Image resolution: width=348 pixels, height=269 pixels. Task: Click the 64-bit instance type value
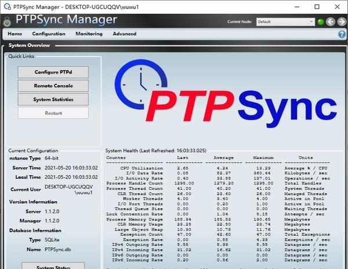[x=52, y=159]
